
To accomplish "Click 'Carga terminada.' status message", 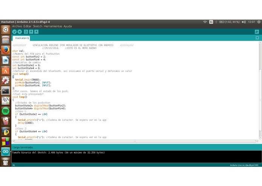I will tap(23, 147).
